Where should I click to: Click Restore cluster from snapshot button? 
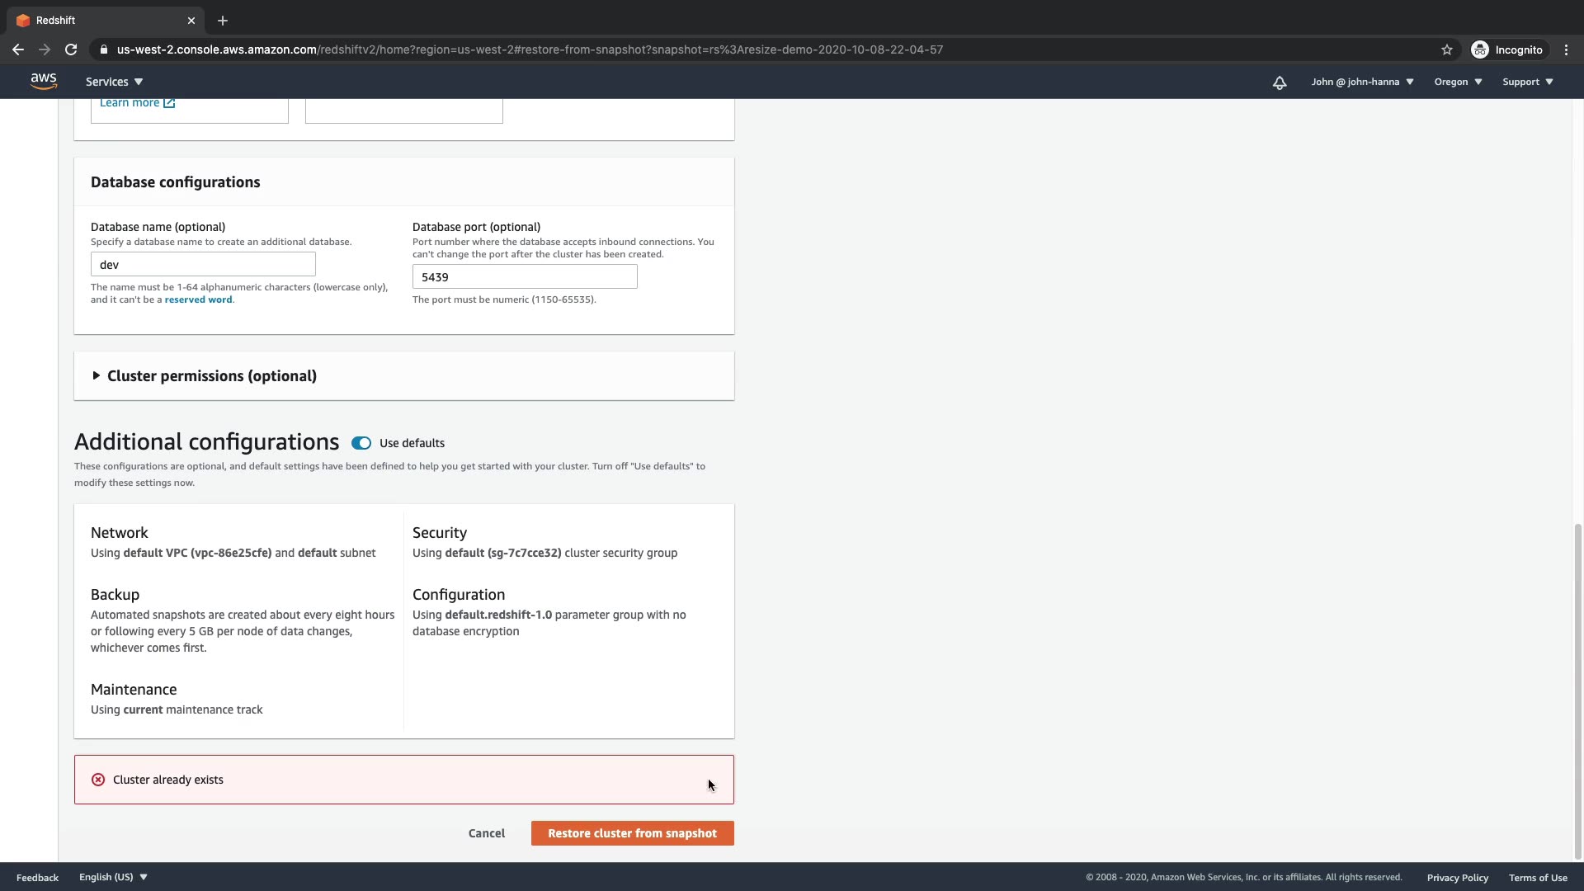coord(632,833)
